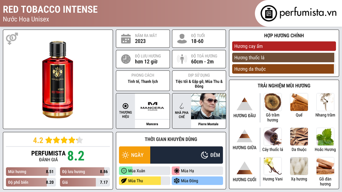Viewport: 342px width, 192px height.
Task: Click the Hương cuối pyramid icon
Action: point(244,168)
